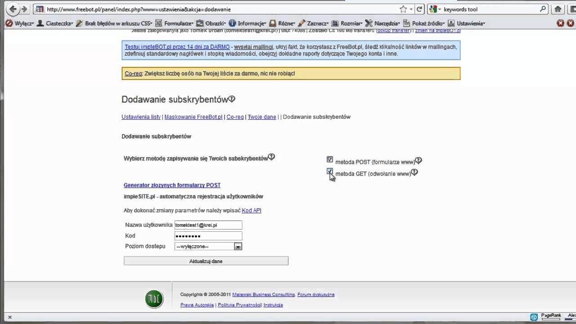This screenshot has width=576, height=324.
Task: Open the Maskowanie FreeBot.pl link
Action: [193, 117]
